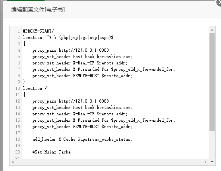Click the horizontal scrollbar track

coord(109,162)
